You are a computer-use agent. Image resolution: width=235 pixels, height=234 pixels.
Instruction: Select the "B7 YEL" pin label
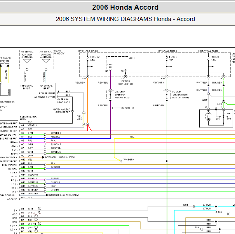coord(26,231)
